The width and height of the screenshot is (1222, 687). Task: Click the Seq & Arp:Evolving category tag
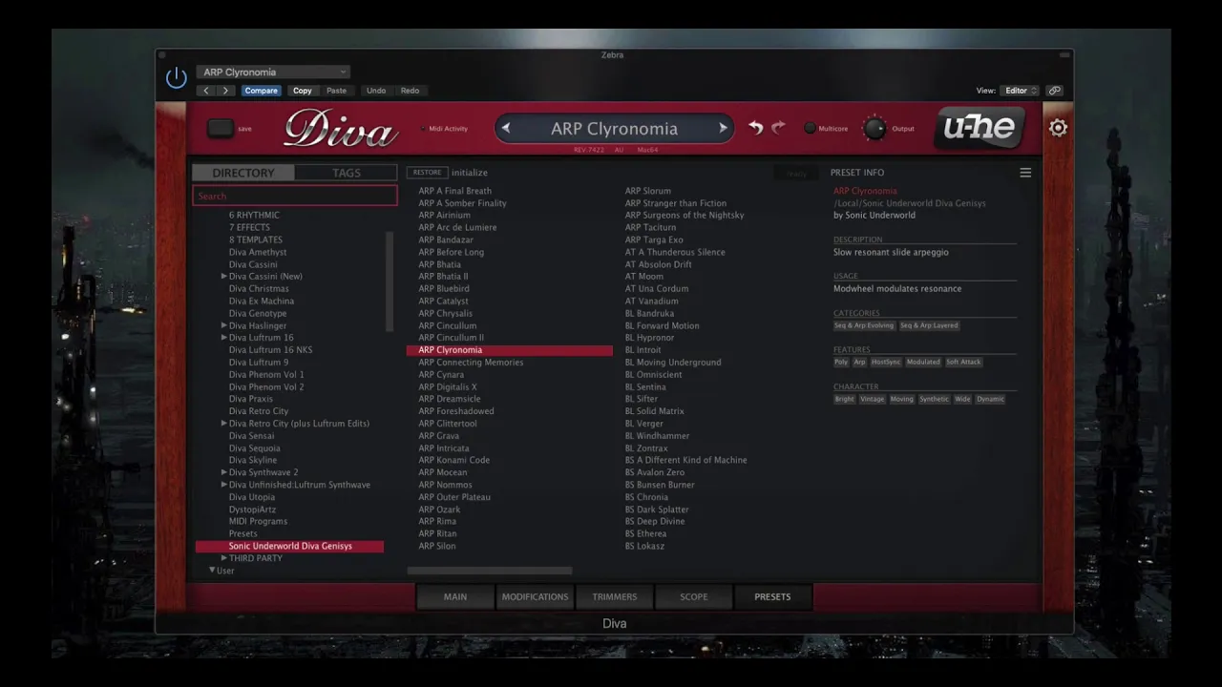864,325
